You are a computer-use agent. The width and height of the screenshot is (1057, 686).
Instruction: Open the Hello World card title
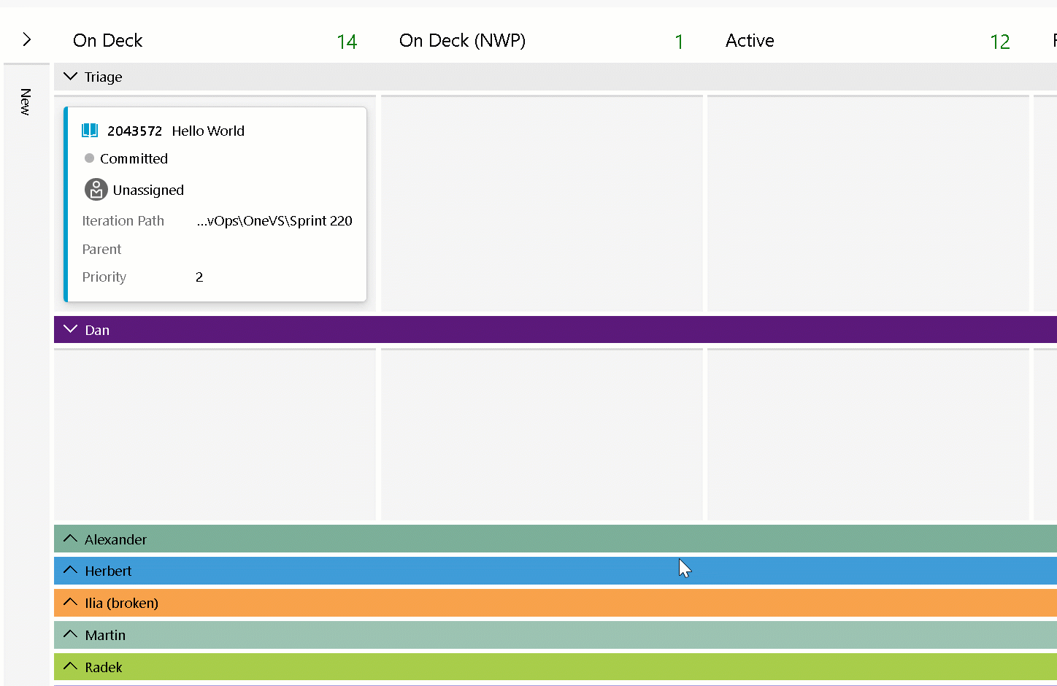[x=208, y=131]
